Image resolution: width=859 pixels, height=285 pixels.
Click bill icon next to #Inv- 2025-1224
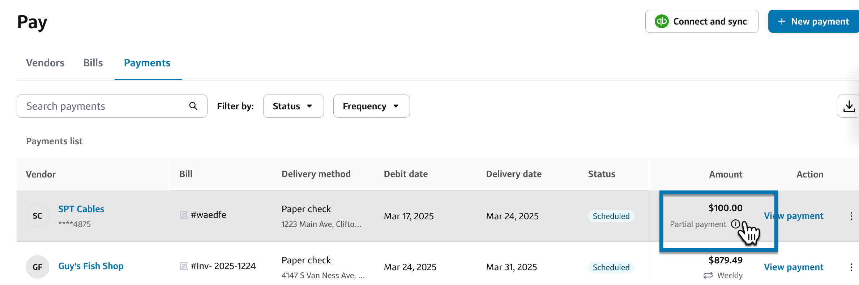184,266
